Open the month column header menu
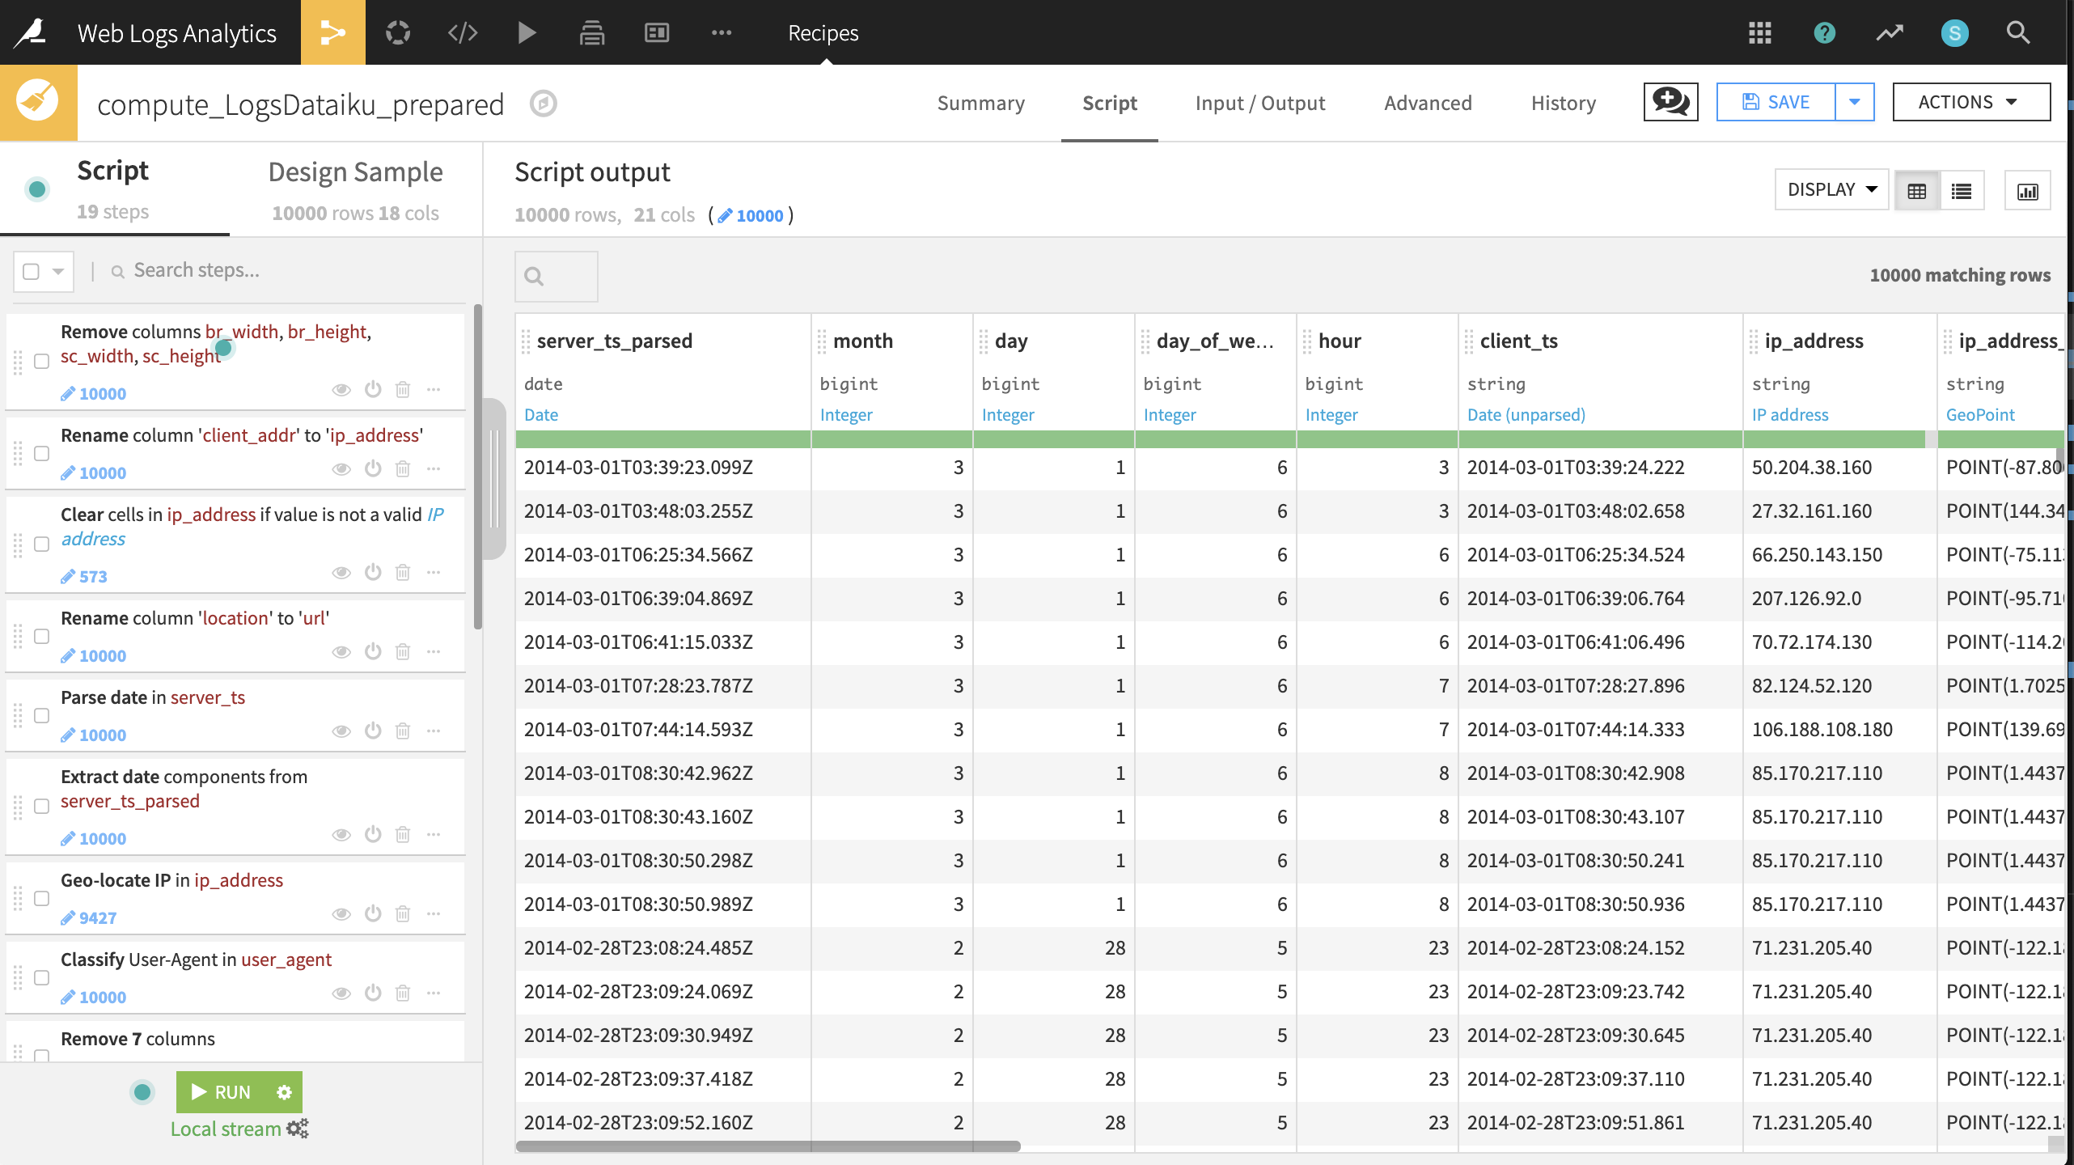The image size is (2074, 1165). [x=863, y=341]
